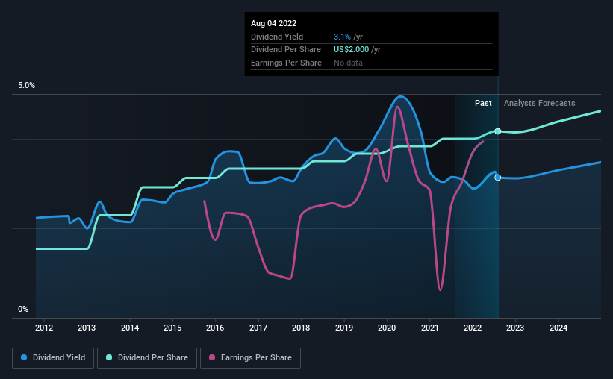Click the 2024 x-axis label
This screenshot has width=613, height=379.
tap(558, 328)
